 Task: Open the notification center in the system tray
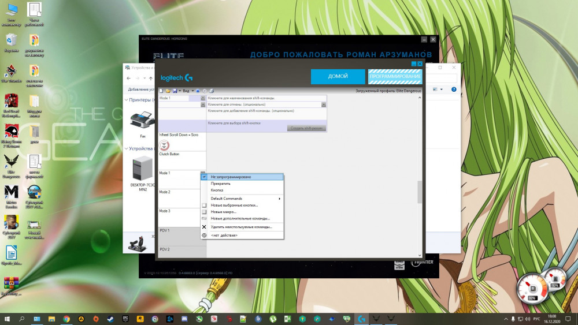(x=568, y=319)
